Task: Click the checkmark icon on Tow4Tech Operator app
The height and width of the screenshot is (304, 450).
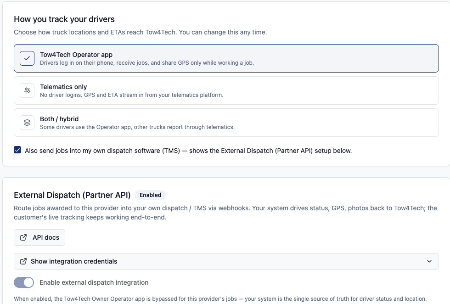Action: (27, 58)
